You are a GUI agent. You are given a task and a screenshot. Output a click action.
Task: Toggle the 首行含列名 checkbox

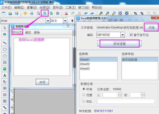(131, 35)
